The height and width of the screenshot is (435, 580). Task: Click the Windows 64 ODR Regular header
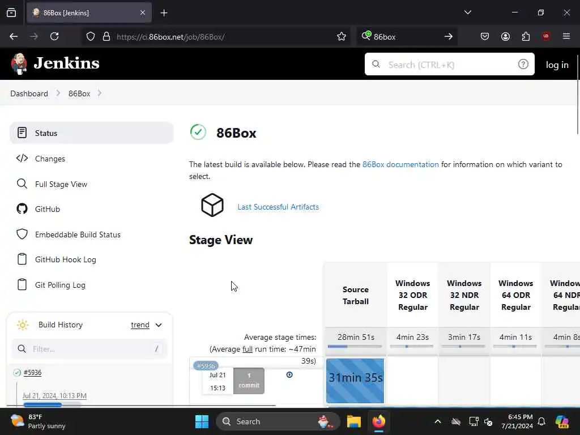515,295
